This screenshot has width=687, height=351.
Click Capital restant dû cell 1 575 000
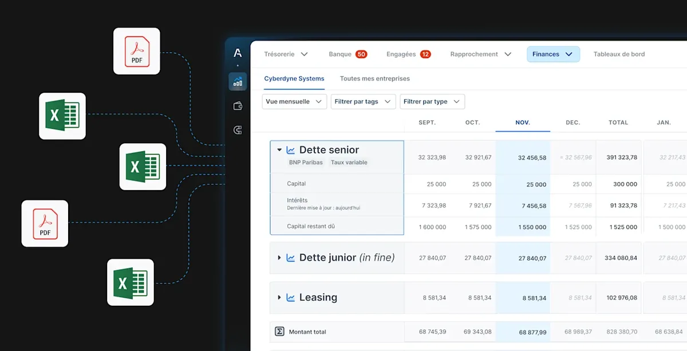(x=478, y=227)
